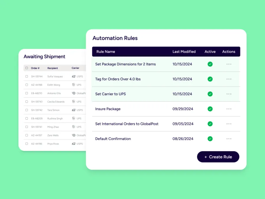Check the select-all box in orders header
The width and height of the screenshot is (265, 199).
point(26,68)
